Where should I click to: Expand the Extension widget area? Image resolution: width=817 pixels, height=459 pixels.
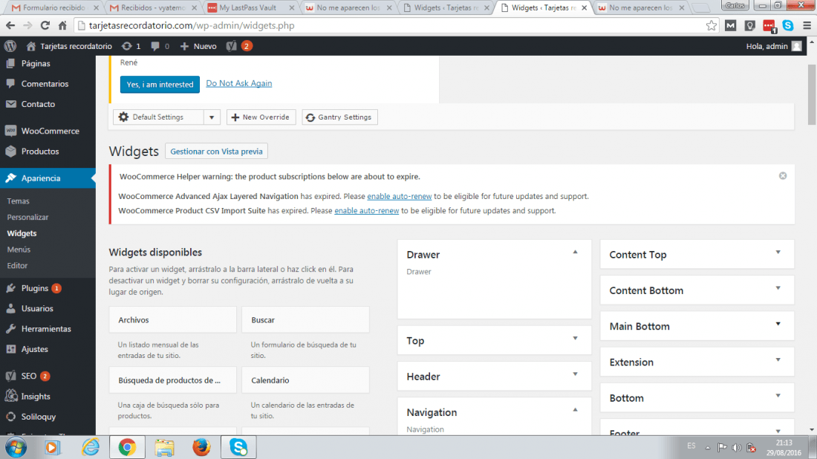coord(778,360)
